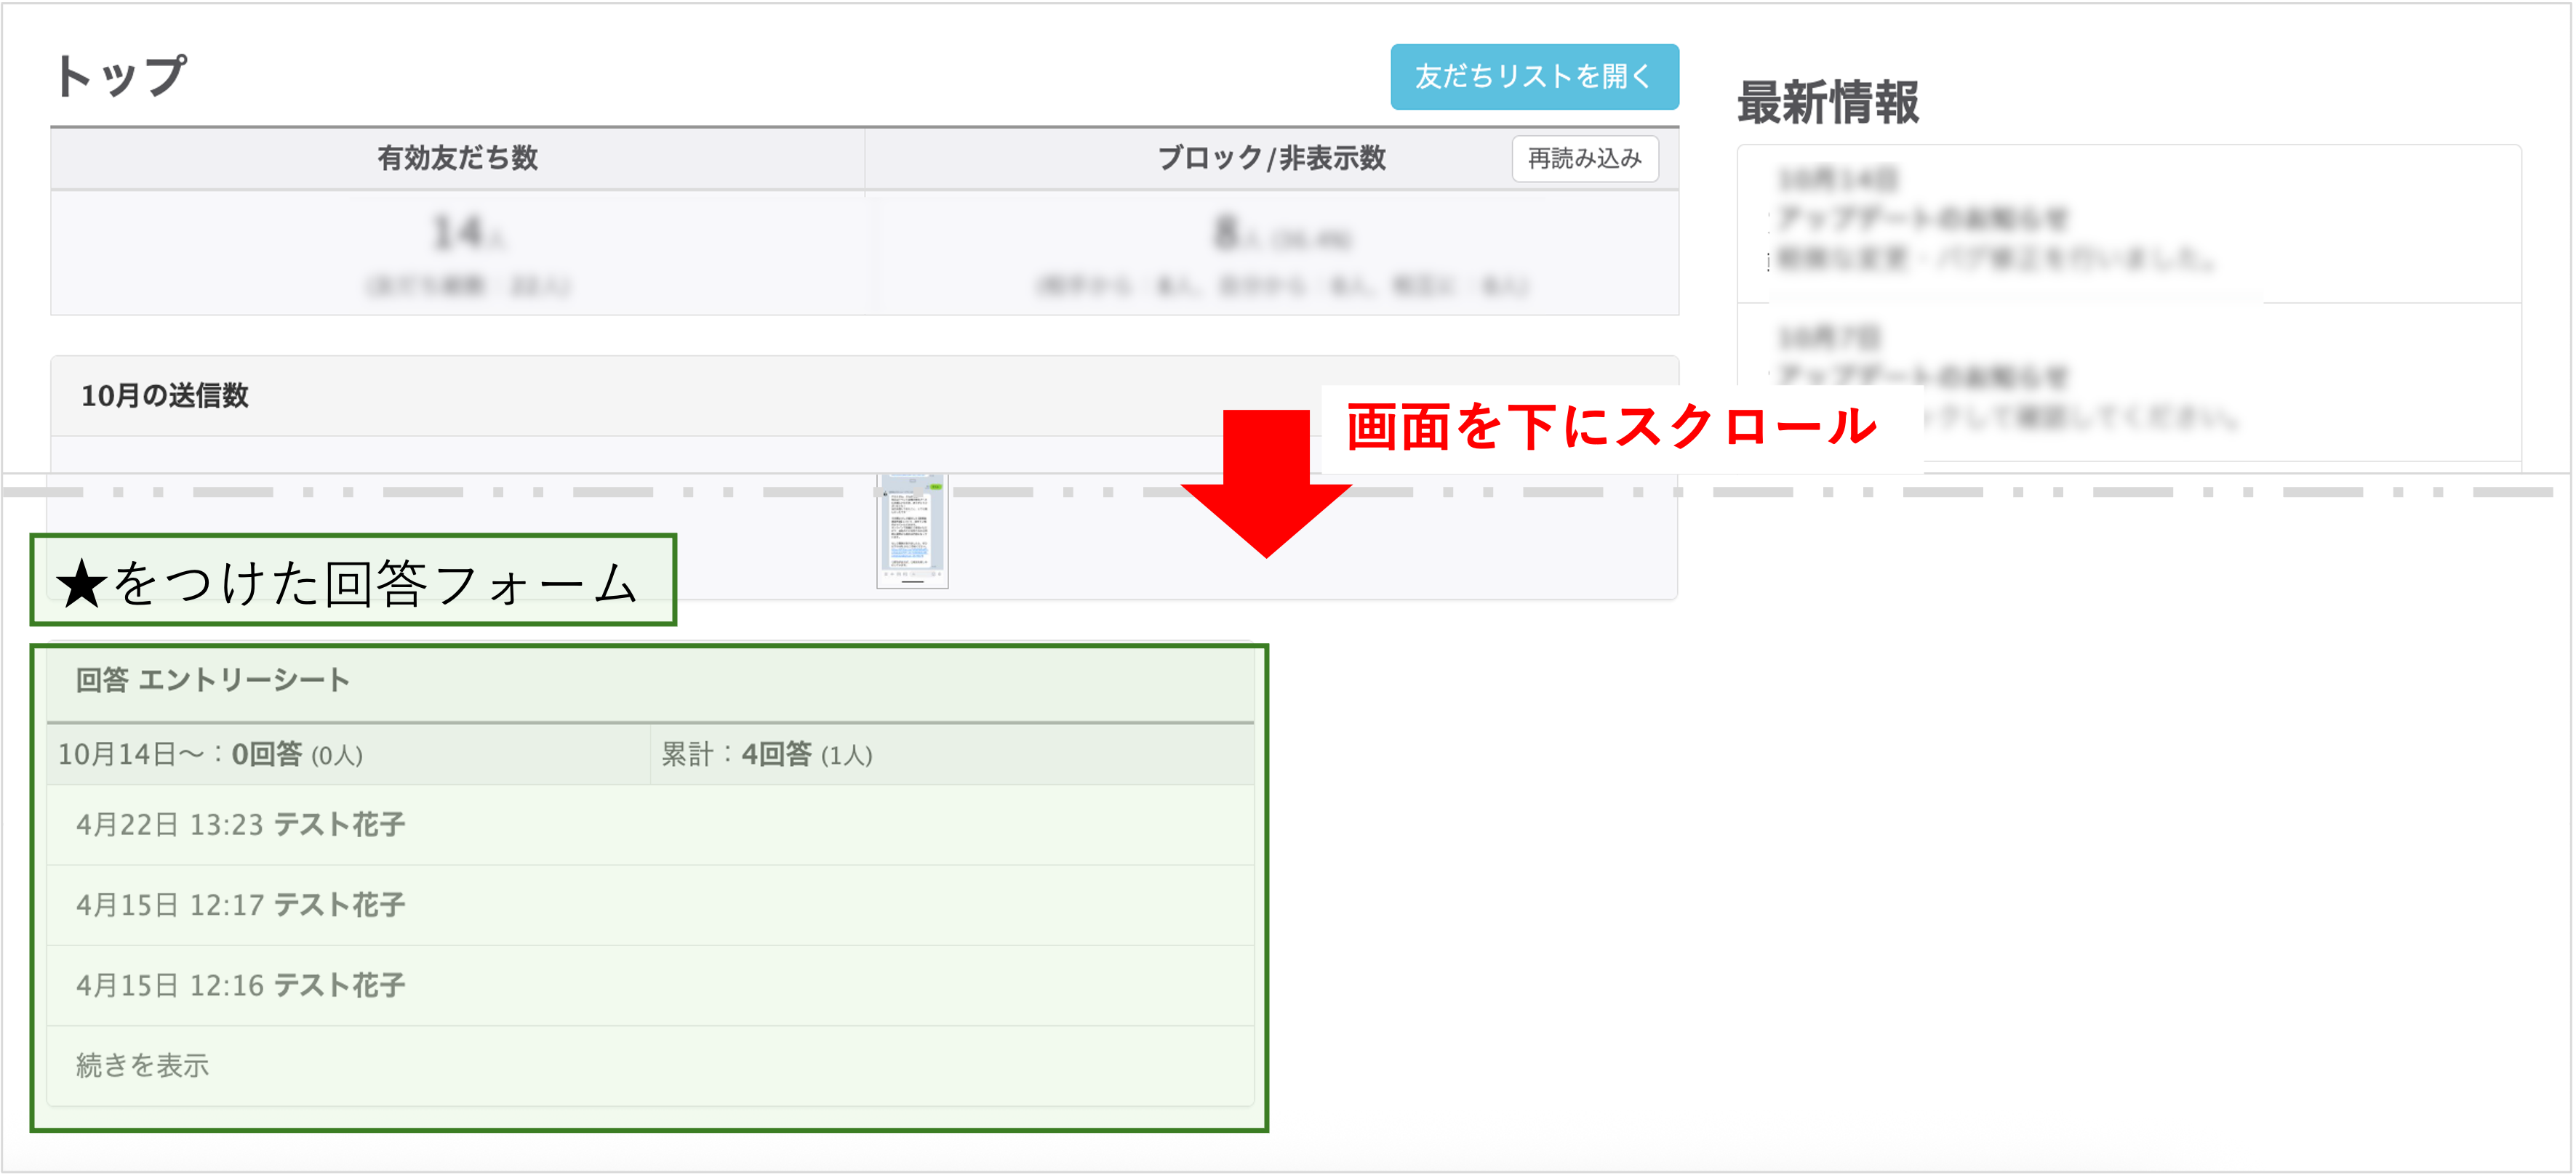Open the 回答 エントリーシート response form

tap(212, 680)
